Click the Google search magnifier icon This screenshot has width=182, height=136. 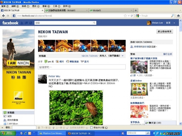click(x=173, y=16)
